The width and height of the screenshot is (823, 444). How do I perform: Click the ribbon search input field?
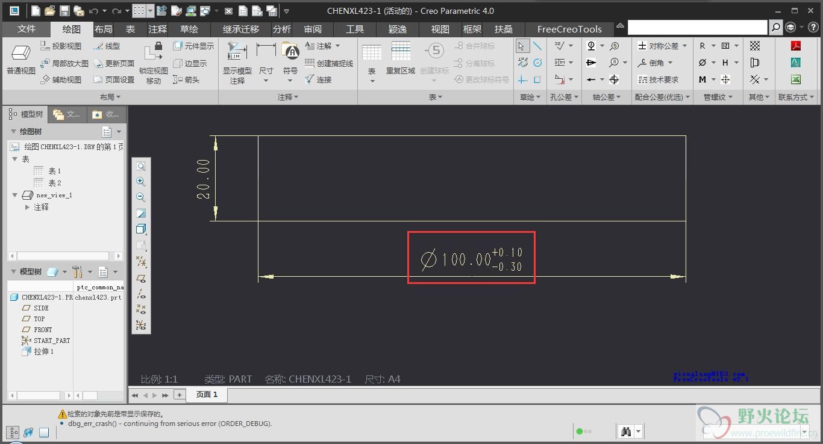697,27
